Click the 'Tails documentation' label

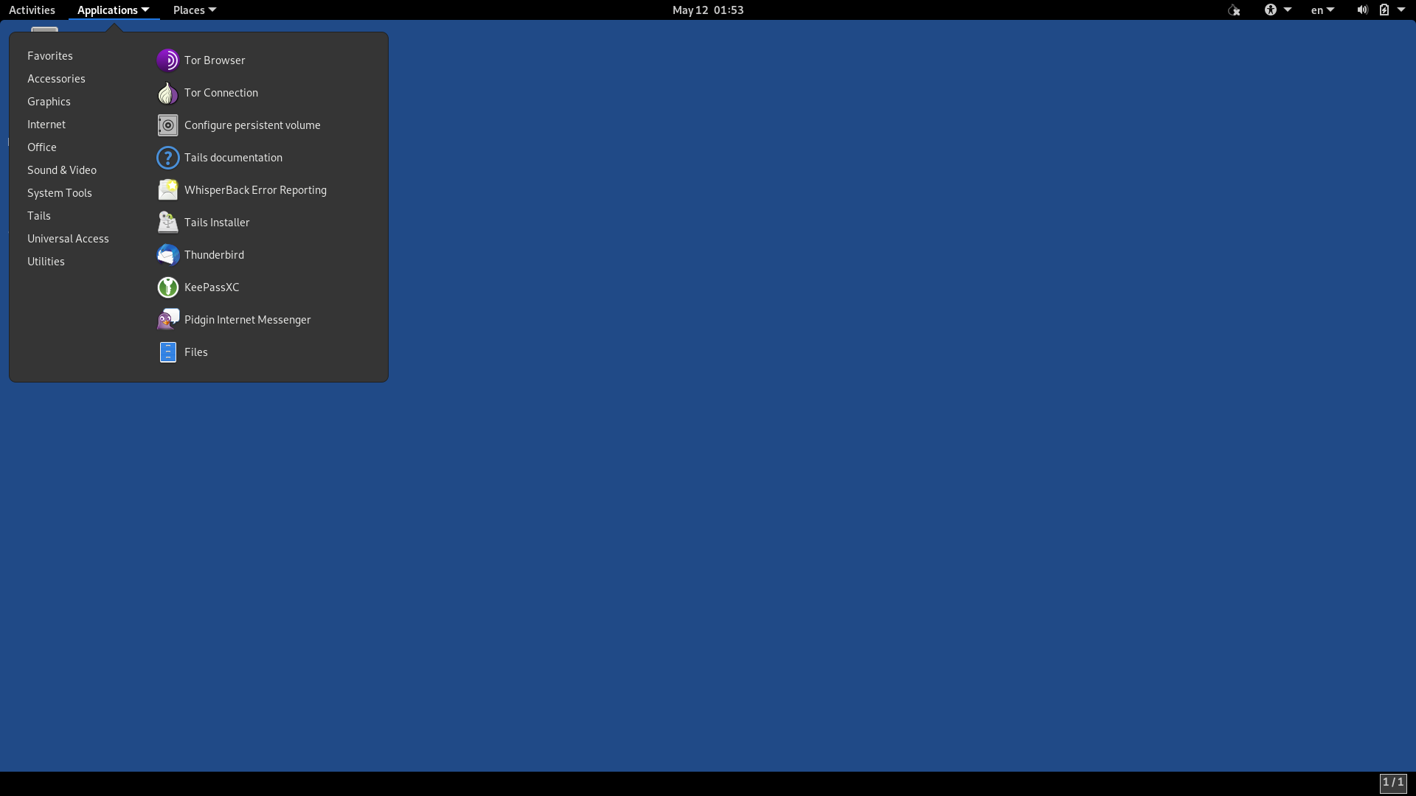click(233, 158)
